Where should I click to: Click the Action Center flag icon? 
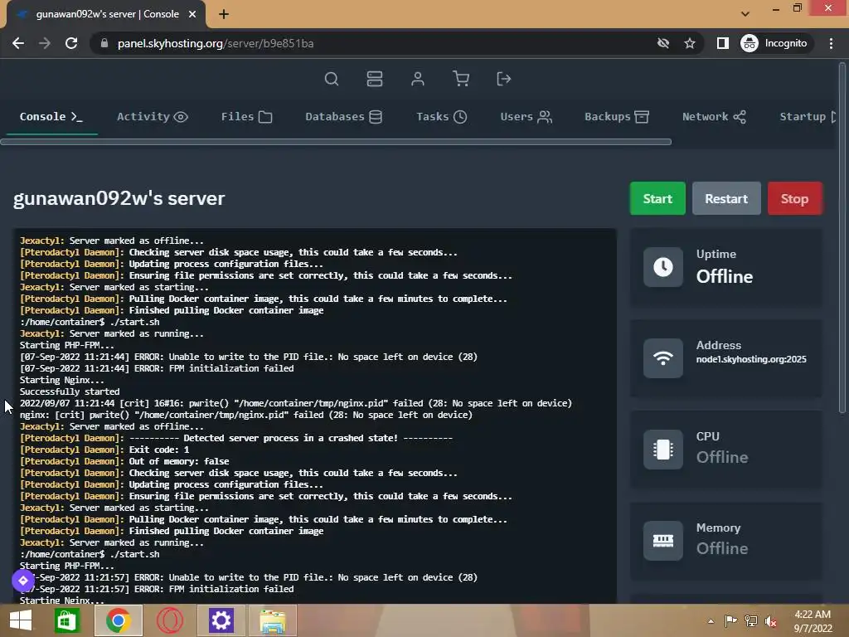pos(730,621)
